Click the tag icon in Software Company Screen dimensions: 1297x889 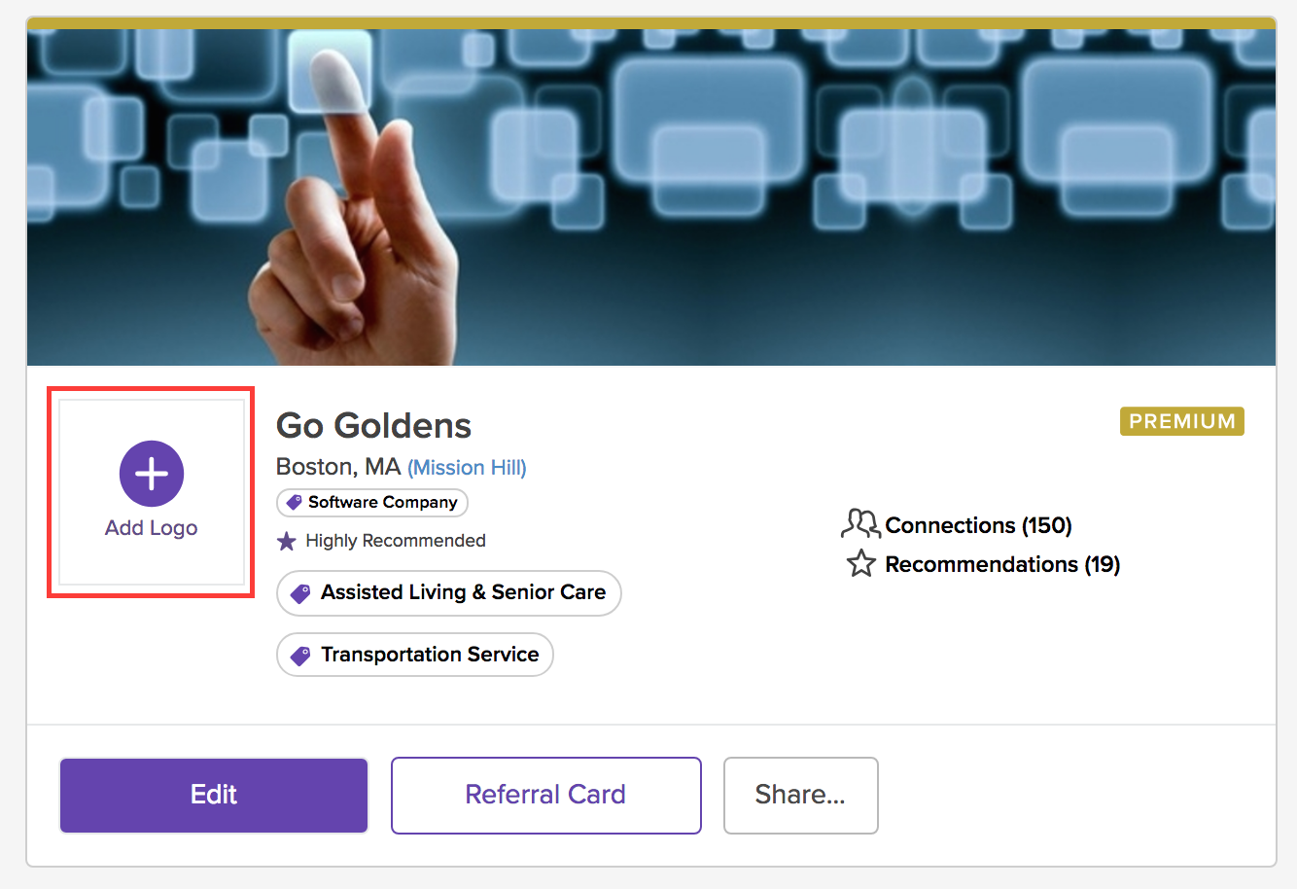[x=294, y=503]
